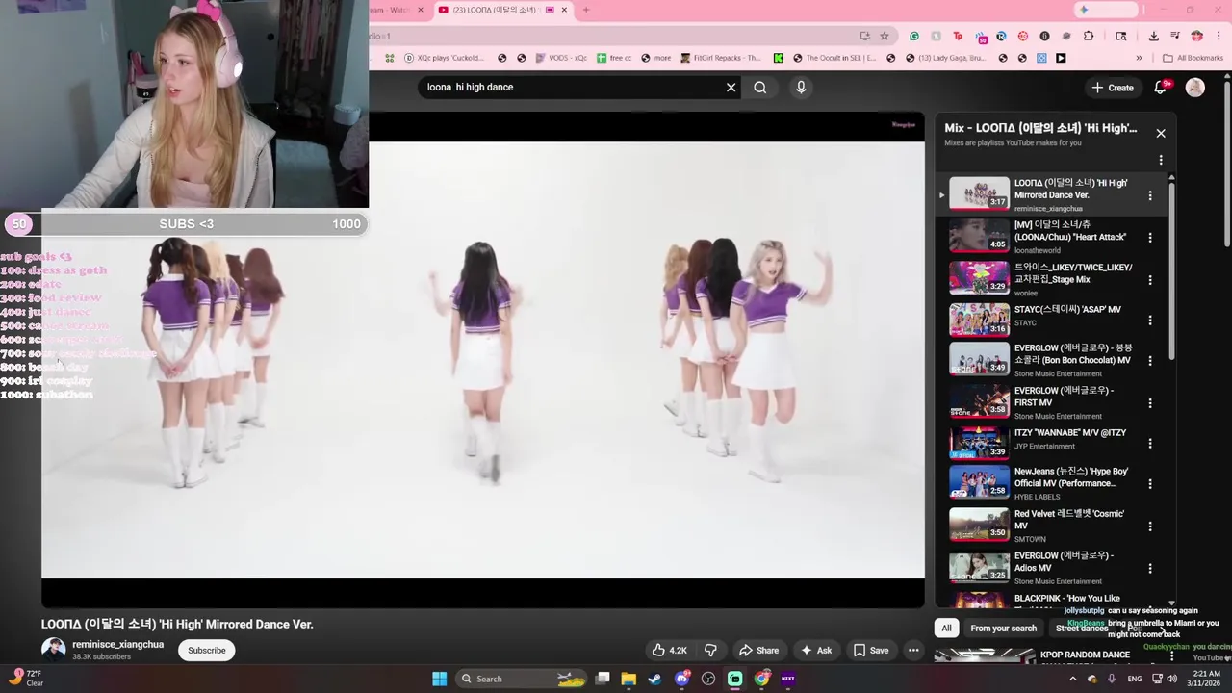Close the active LOONA tab
Viewport: 1232px width, 693px height.
[x=565, y=10]
